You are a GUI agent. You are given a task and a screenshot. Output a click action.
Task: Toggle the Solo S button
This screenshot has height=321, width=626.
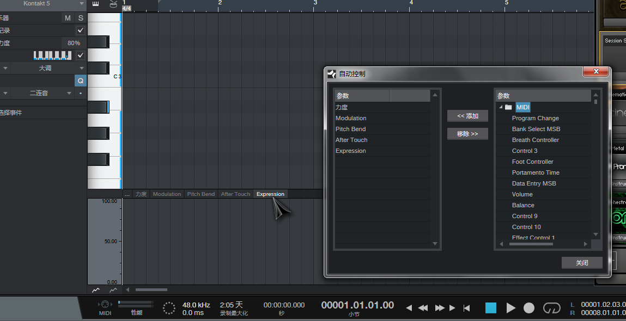81,18
